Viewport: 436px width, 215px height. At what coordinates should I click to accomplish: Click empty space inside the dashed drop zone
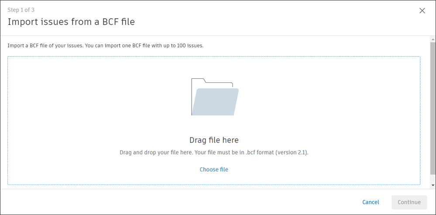[x=87, y=118]
